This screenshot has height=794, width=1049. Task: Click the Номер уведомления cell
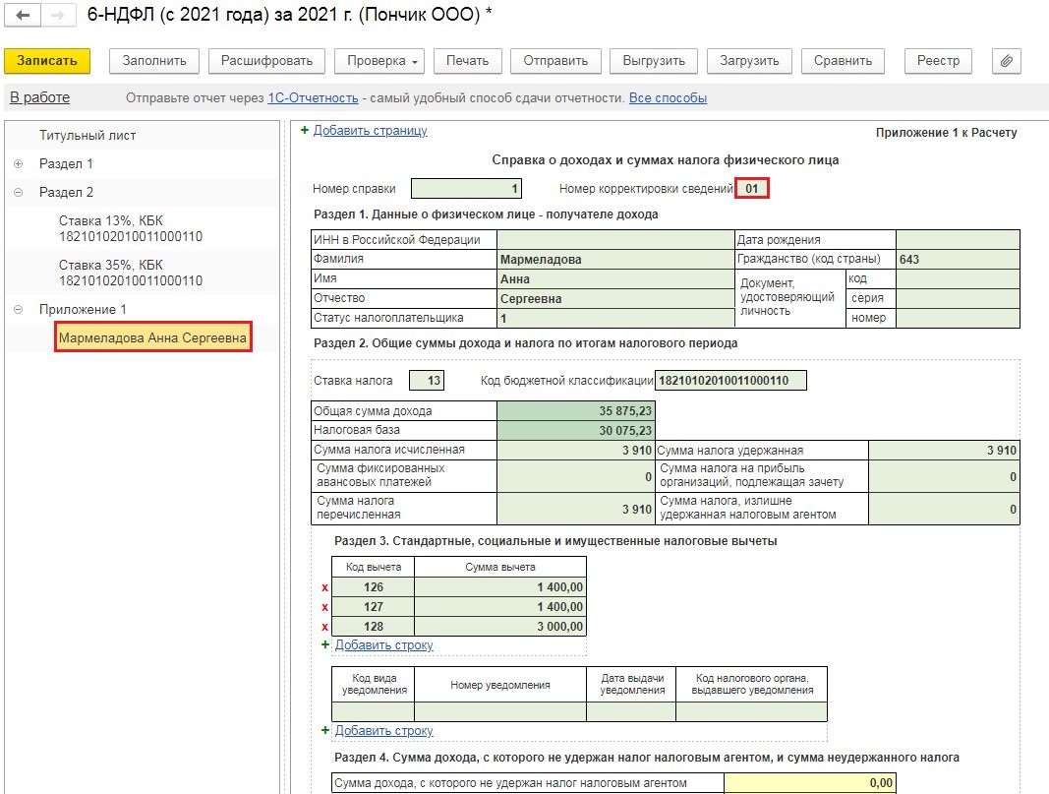coord(500,711)
